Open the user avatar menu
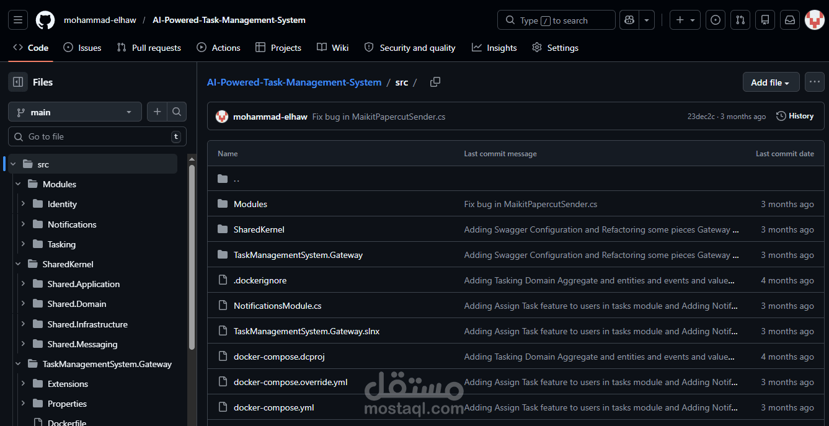The width and height of the screenshot is (829, 426). pos(814,20)
